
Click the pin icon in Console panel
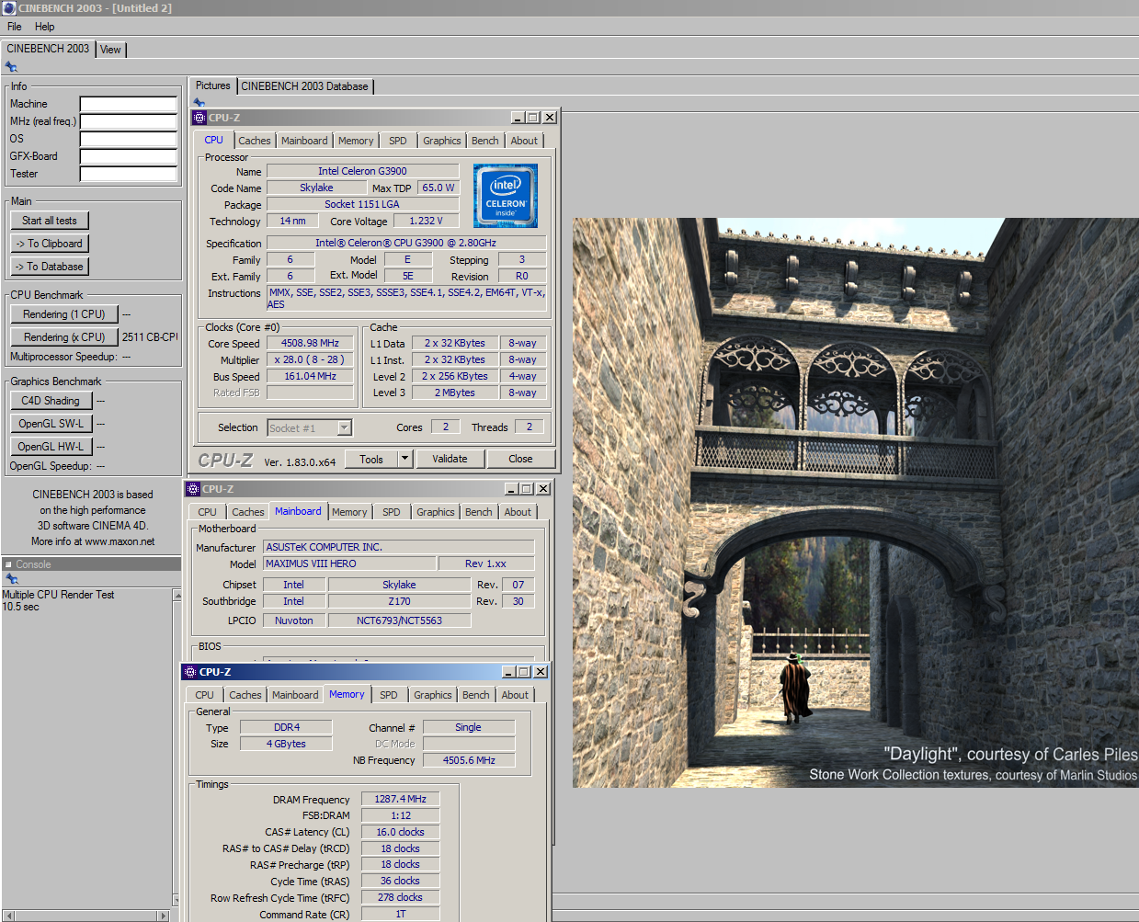point(12,579)
